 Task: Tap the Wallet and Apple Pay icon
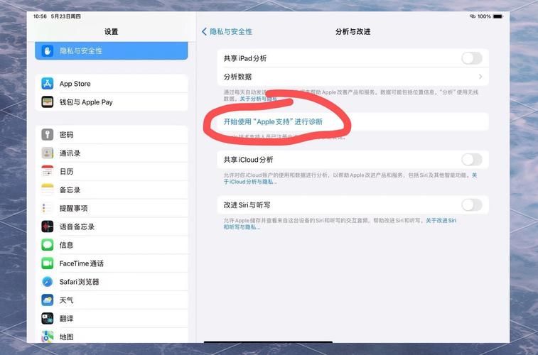pyautogui.click(x=48, y=102)
